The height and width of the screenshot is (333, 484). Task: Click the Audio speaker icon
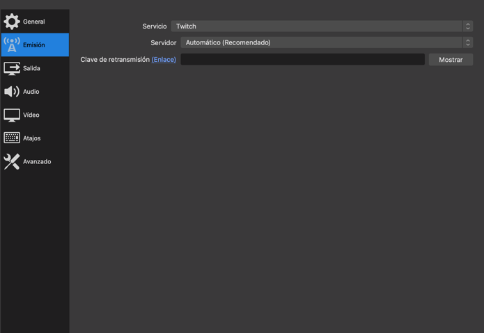[x=12, y=92]
